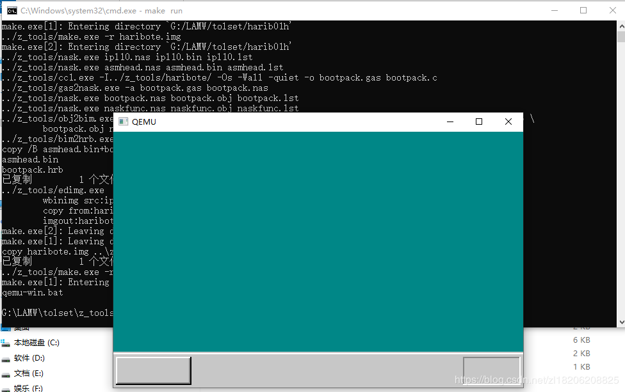This screenshot has width=625, height=392.
Task: Maximize the cmd.exe window
Action: tap(583, 10)
